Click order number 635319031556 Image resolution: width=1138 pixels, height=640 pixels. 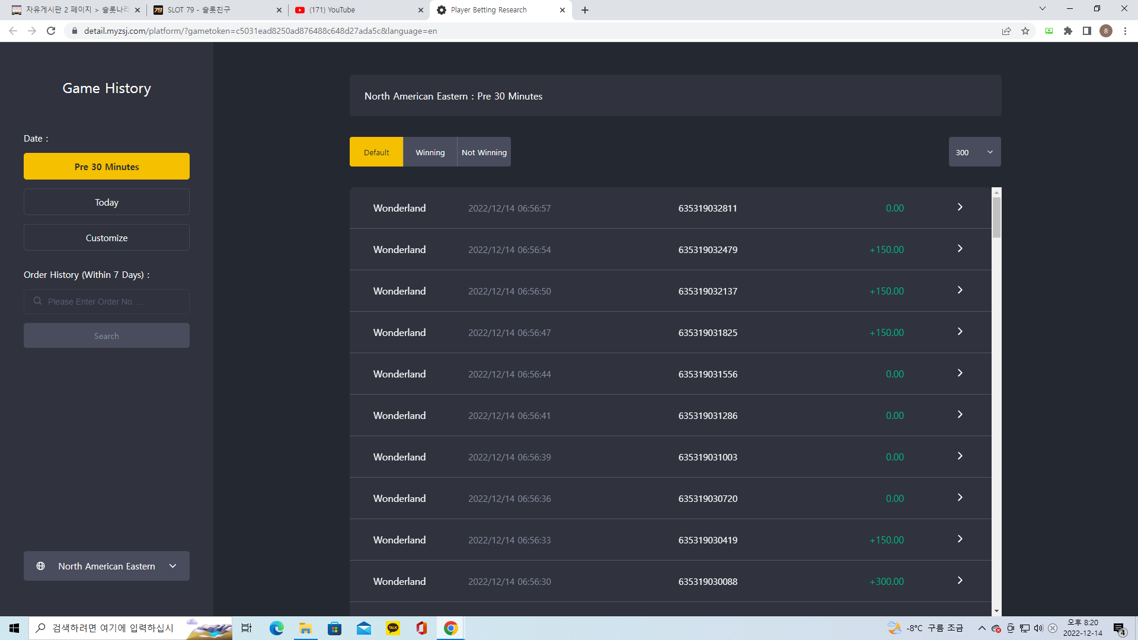[x=708, y=374]
